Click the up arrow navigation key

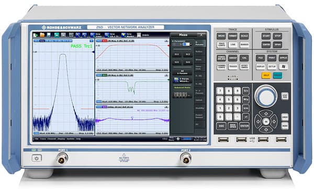[266, 114]
